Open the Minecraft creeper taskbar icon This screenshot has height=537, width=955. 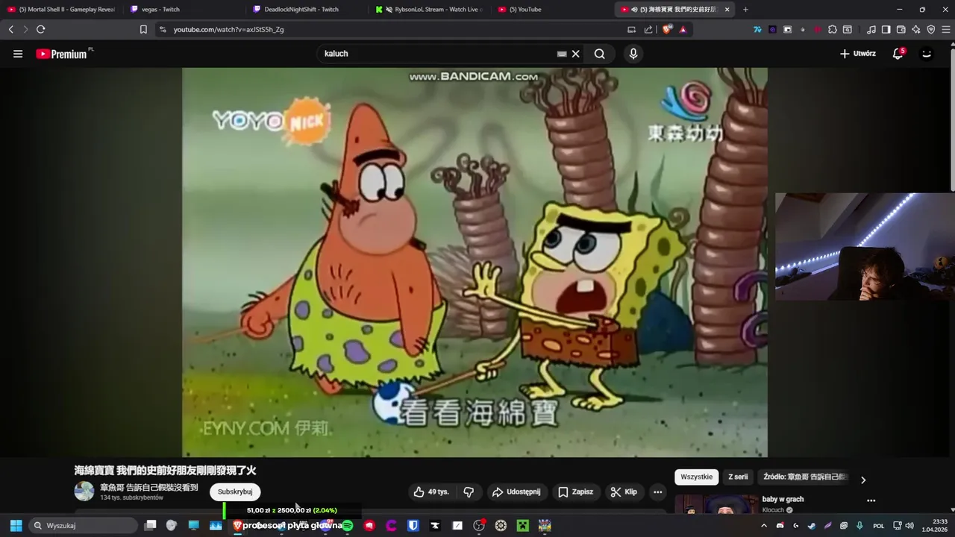[x=522, y=525]
